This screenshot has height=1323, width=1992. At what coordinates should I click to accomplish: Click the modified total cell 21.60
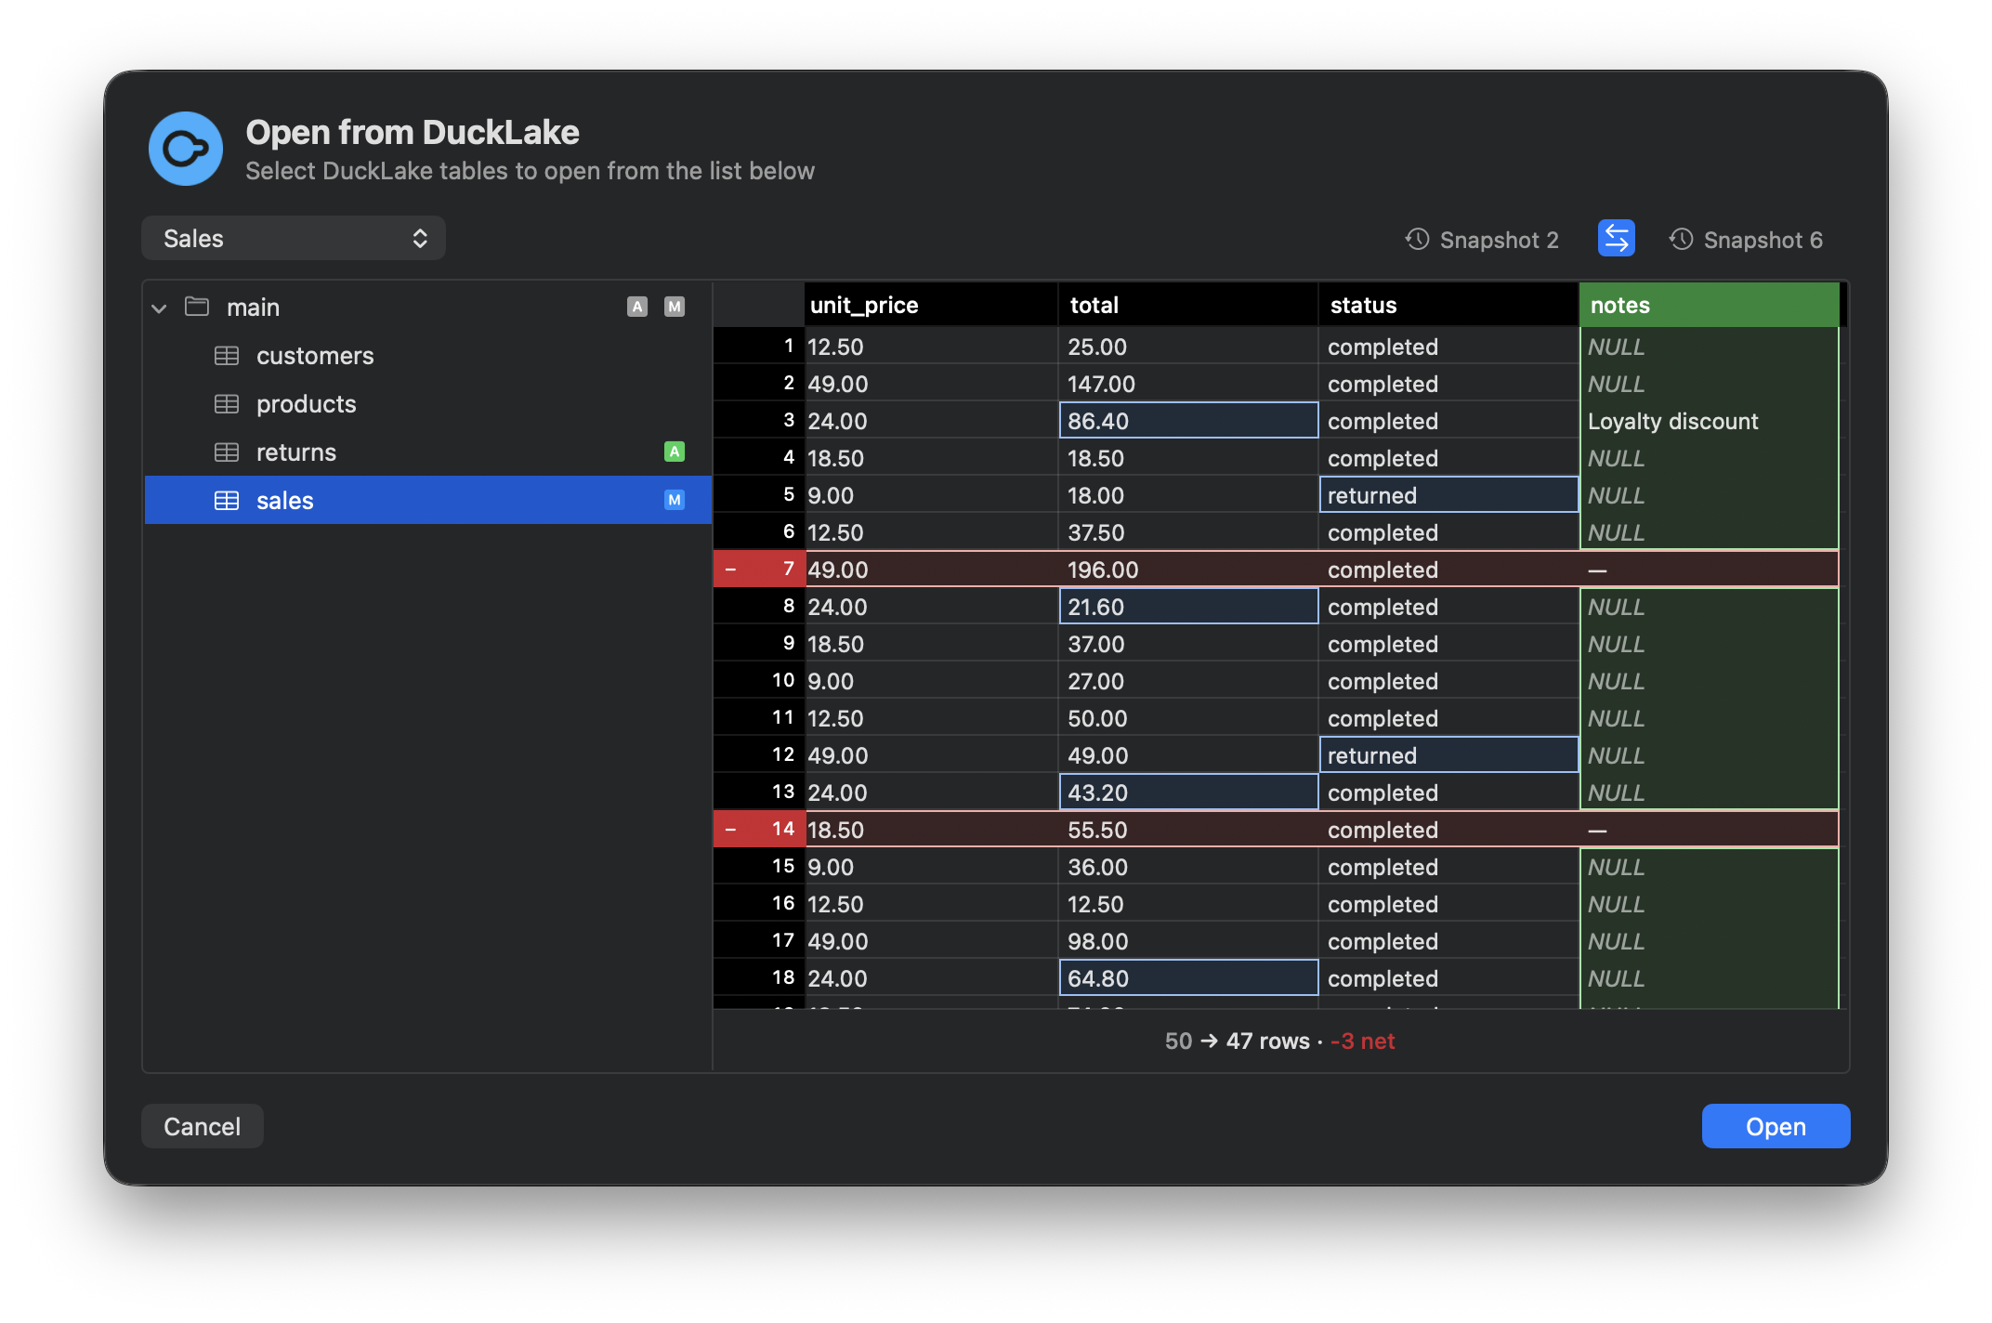coord(1188,606)
